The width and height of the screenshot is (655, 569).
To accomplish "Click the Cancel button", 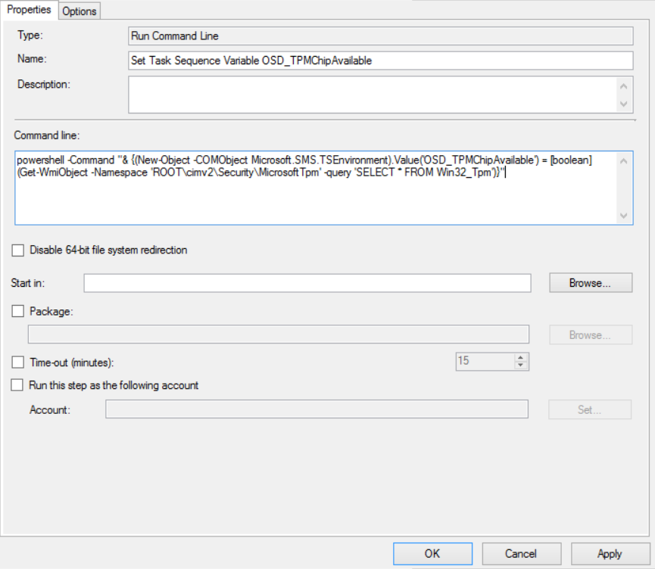I will (521, 554).
